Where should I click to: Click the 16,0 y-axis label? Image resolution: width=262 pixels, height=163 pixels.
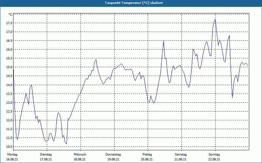click(x=9, y=50)
